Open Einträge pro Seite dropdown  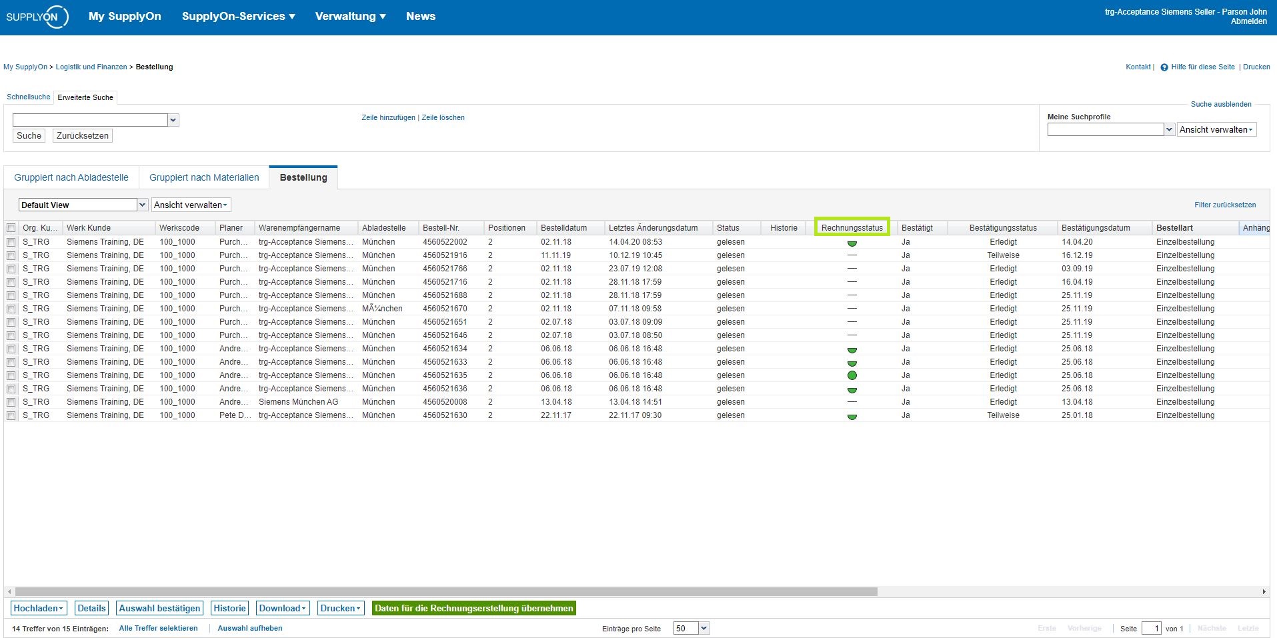(704, 628)
